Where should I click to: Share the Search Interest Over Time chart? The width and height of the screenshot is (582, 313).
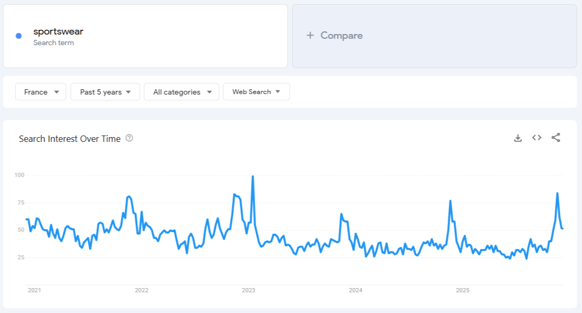point(556,137)
